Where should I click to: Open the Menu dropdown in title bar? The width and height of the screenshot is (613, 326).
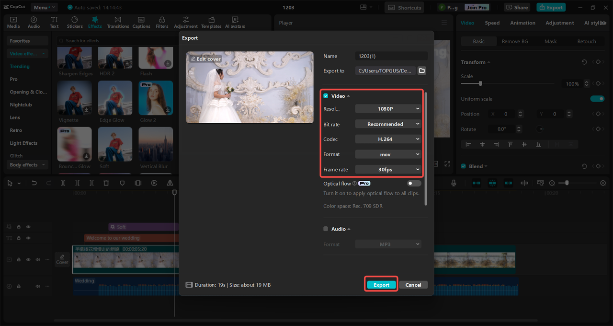pos(44,7)
